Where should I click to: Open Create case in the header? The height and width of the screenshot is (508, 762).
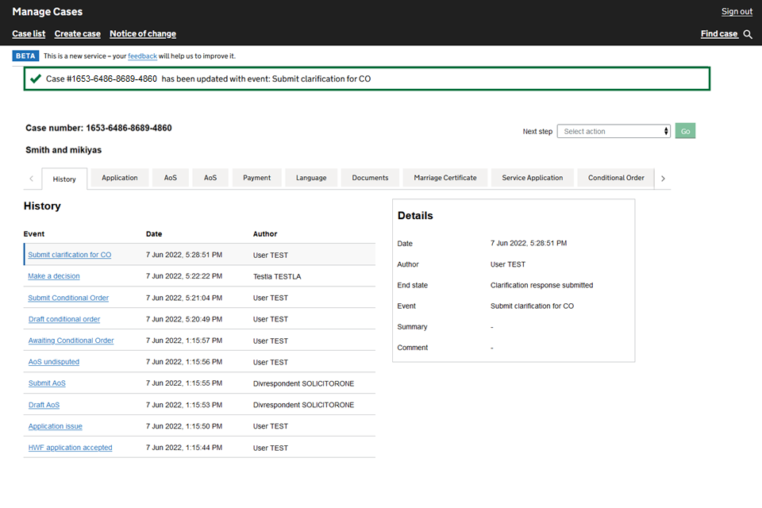tap(77, 34)
